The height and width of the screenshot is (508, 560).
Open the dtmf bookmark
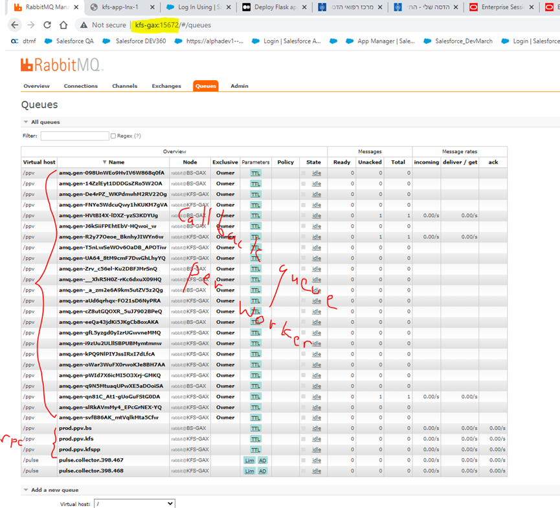click(x=24, y=41)
